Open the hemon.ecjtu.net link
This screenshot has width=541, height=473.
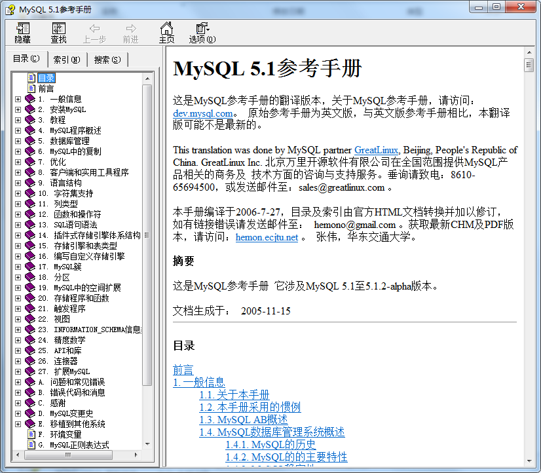pyautogui.click(x=267, y=237)
